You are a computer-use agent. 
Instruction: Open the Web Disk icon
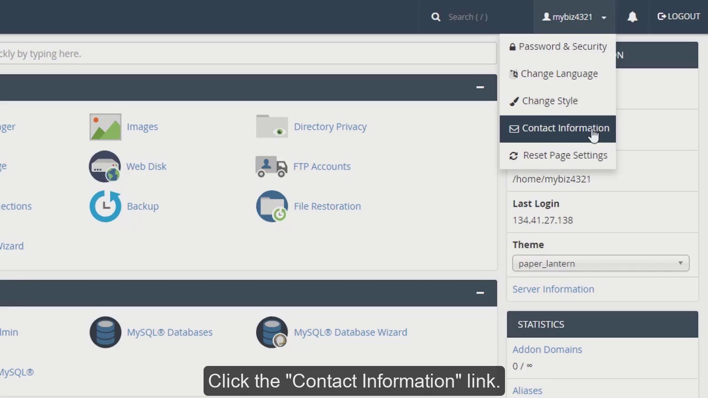[x=105, y=166]
